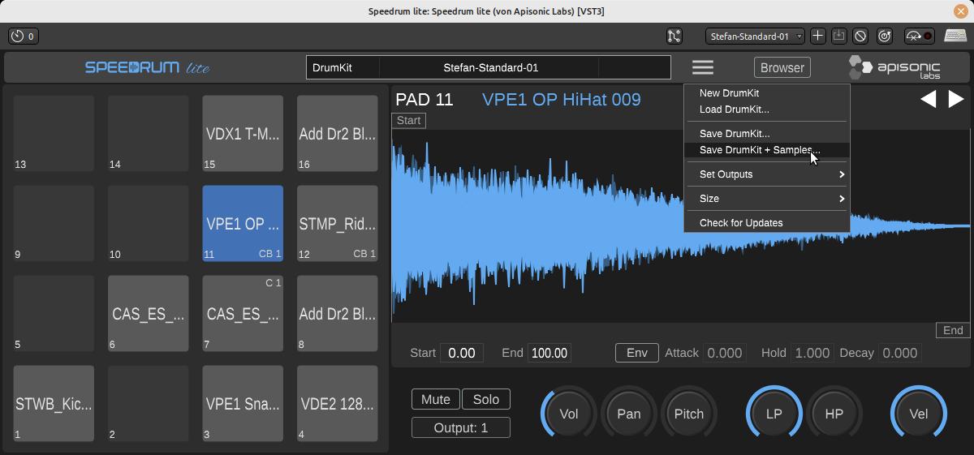Select pad 1 STWB_Kic...

(x=54, y=404)
